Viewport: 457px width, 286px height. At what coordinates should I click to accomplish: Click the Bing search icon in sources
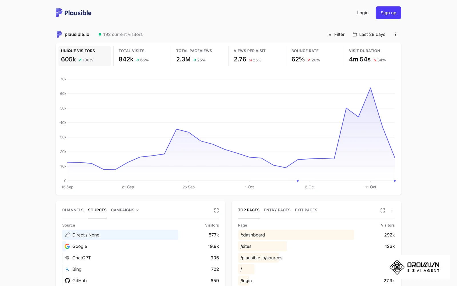(67, 269)
